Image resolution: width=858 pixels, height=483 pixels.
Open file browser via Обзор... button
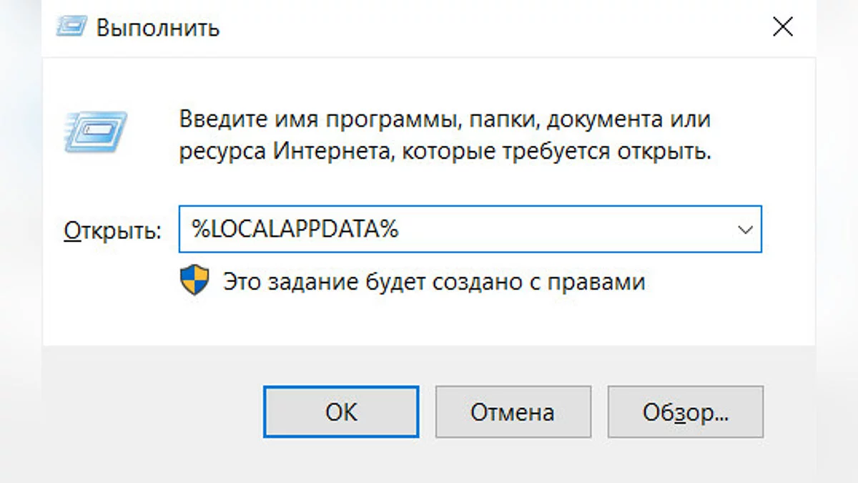pyautogui.click(x=685, y=412)
